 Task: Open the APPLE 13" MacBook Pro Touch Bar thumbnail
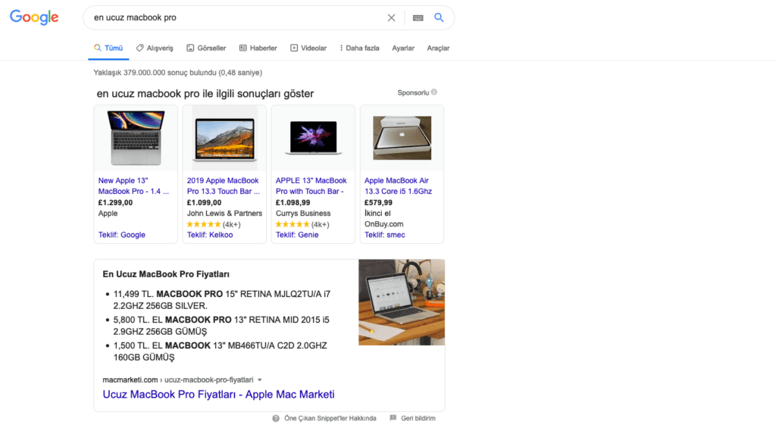click(313, 138)
